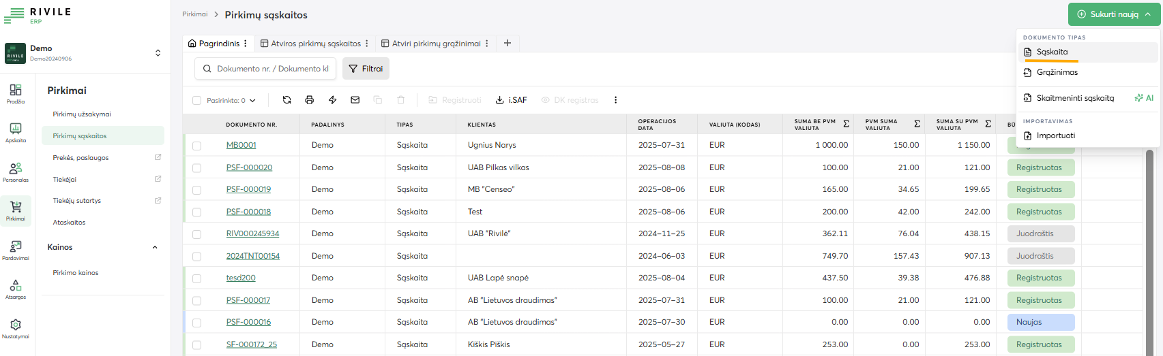Viewport: 1163px width, 356px height.
Task: Switch to Atviros pirkimų sąskaitos tab
Action: click(315, 44)
